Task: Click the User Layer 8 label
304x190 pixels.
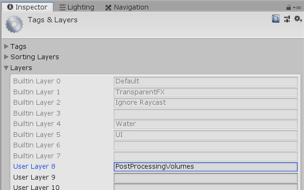Action: click(34, 167)
